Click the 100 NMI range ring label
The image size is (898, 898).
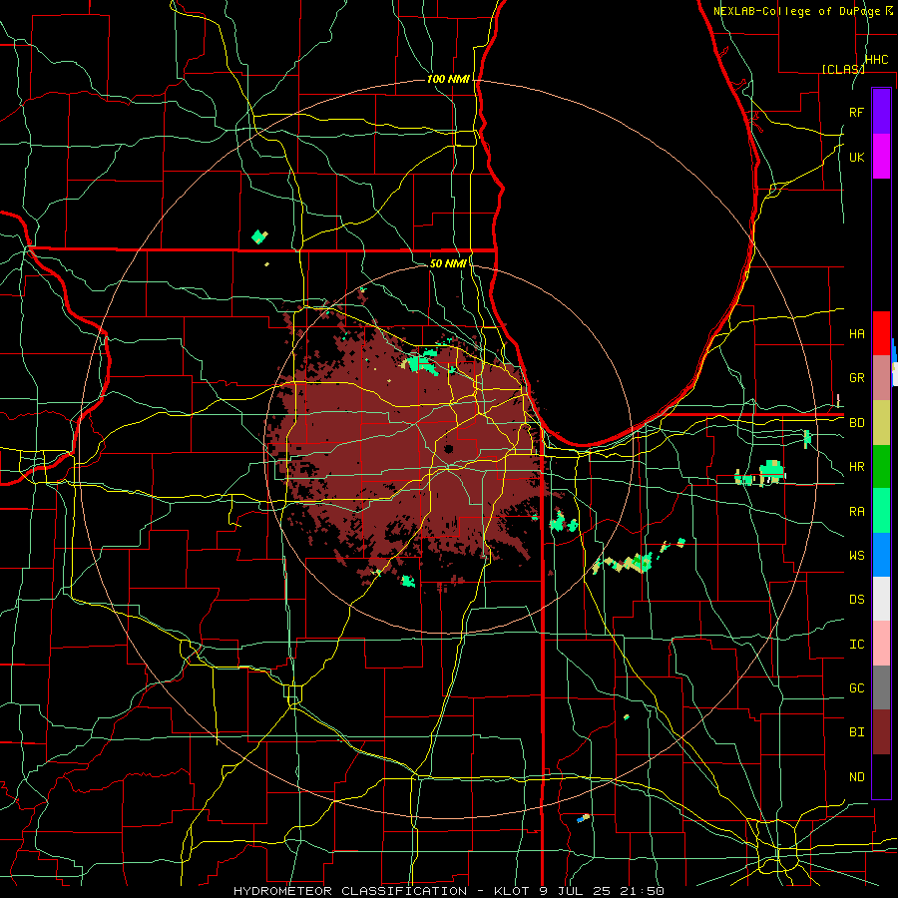click(448, 79)
